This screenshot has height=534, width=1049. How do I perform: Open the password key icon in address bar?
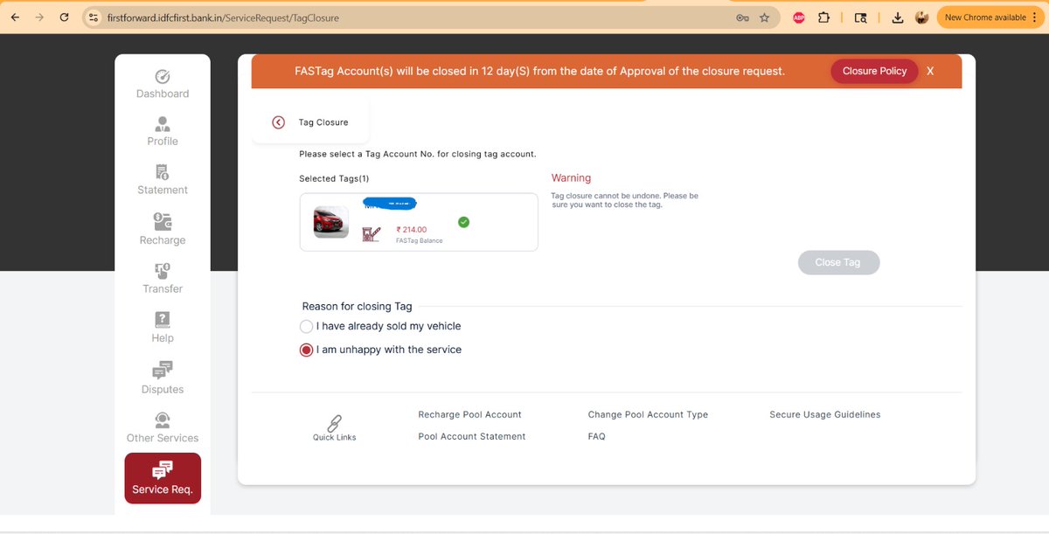tap(742, 17)
